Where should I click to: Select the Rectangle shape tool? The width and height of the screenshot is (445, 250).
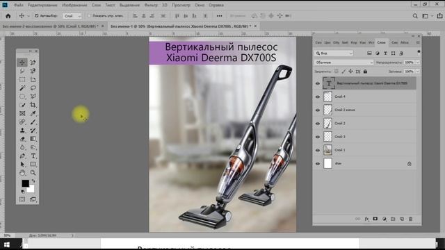(x=33, y=164)
